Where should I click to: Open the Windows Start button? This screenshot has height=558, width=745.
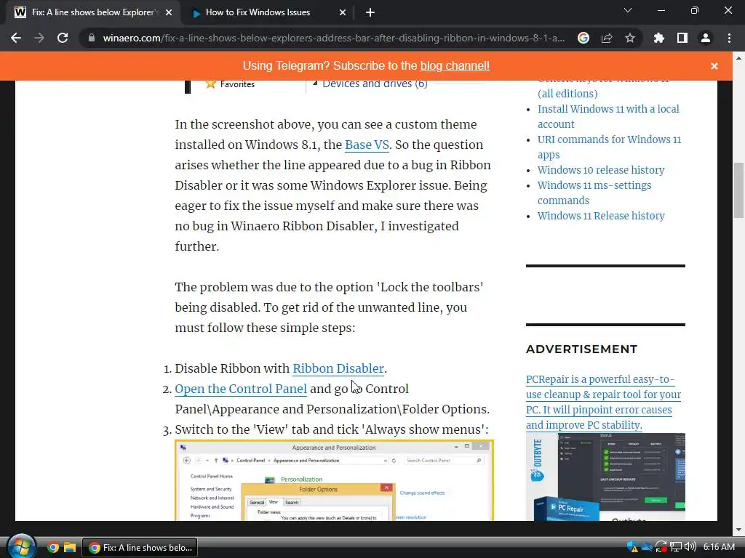21,546
